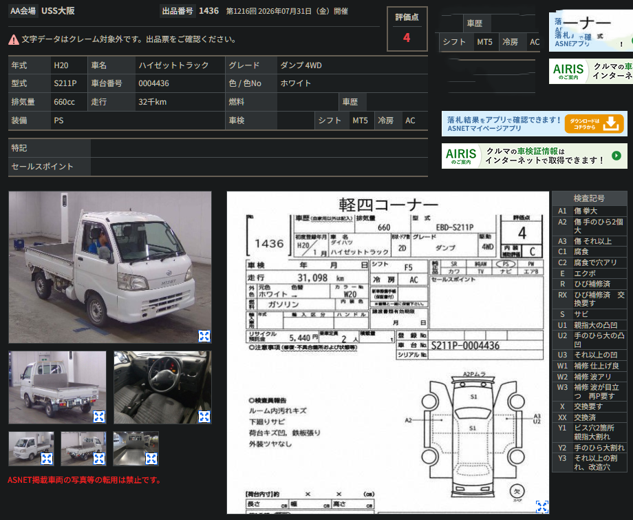Click MT5 in the main spec table

(360, 121)
